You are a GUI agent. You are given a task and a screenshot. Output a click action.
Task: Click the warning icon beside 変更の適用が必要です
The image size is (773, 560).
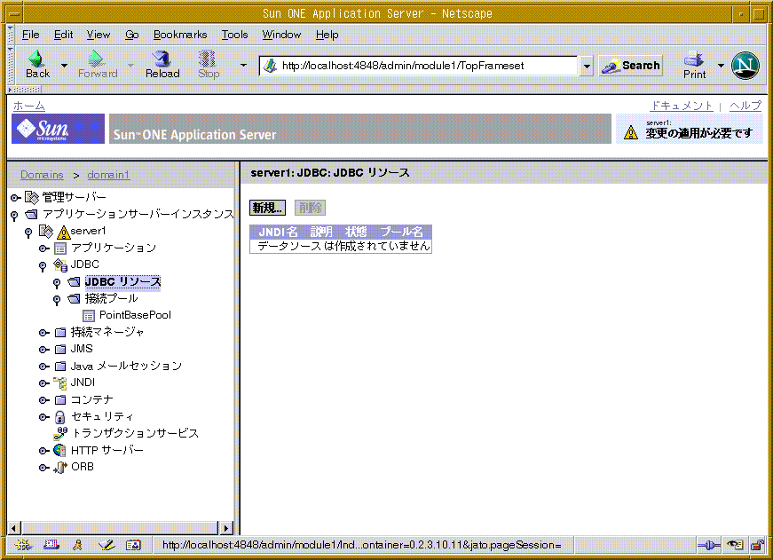pyautogui.click(x=630, y=132)
